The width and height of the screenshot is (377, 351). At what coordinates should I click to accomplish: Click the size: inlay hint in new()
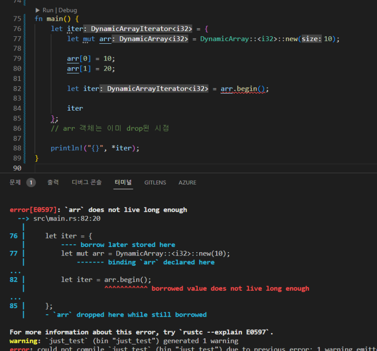(x=311, y=39)
